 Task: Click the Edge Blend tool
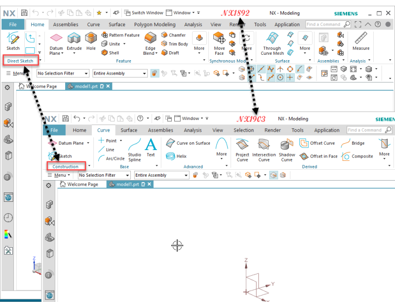click(x=151, y=44)
